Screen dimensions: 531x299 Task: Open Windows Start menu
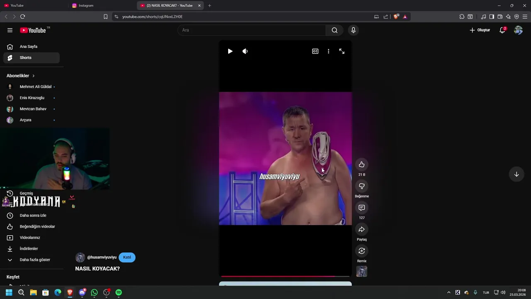tap(9, 292)
